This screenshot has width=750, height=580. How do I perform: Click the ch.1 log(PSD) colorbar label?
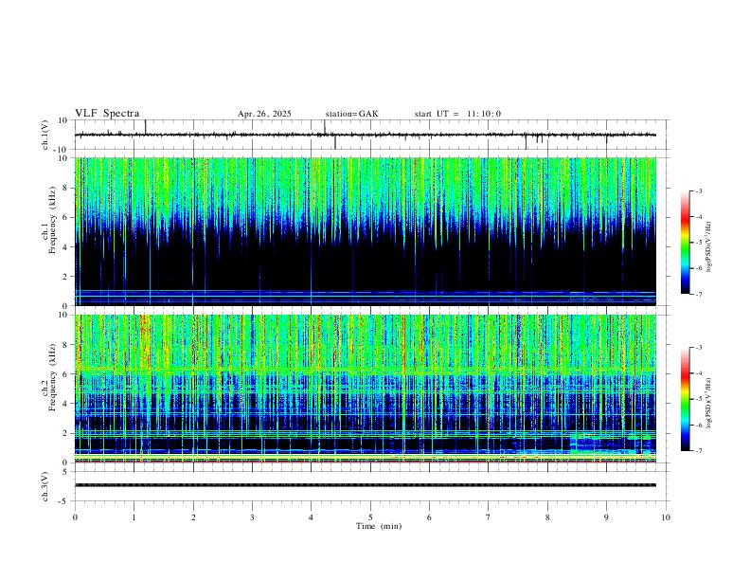(x=708, y=247)
